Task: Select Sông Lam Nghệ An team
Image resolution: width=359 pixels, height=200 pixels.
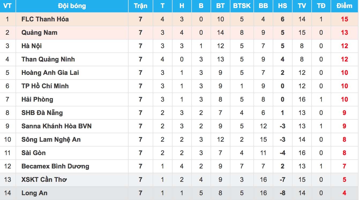Action: (51, 140)
